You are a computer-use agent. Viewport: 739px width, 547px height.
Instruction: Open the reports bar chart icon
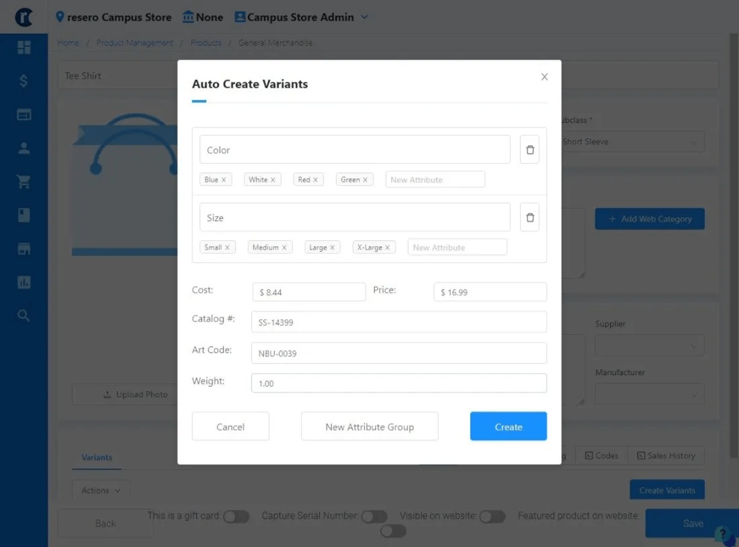point(24,283)
